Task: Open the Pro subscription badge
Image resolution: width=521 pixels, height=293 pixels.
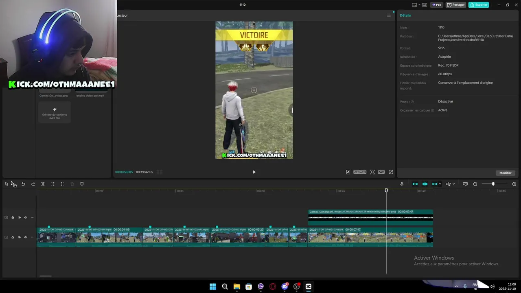Action: 437,5
